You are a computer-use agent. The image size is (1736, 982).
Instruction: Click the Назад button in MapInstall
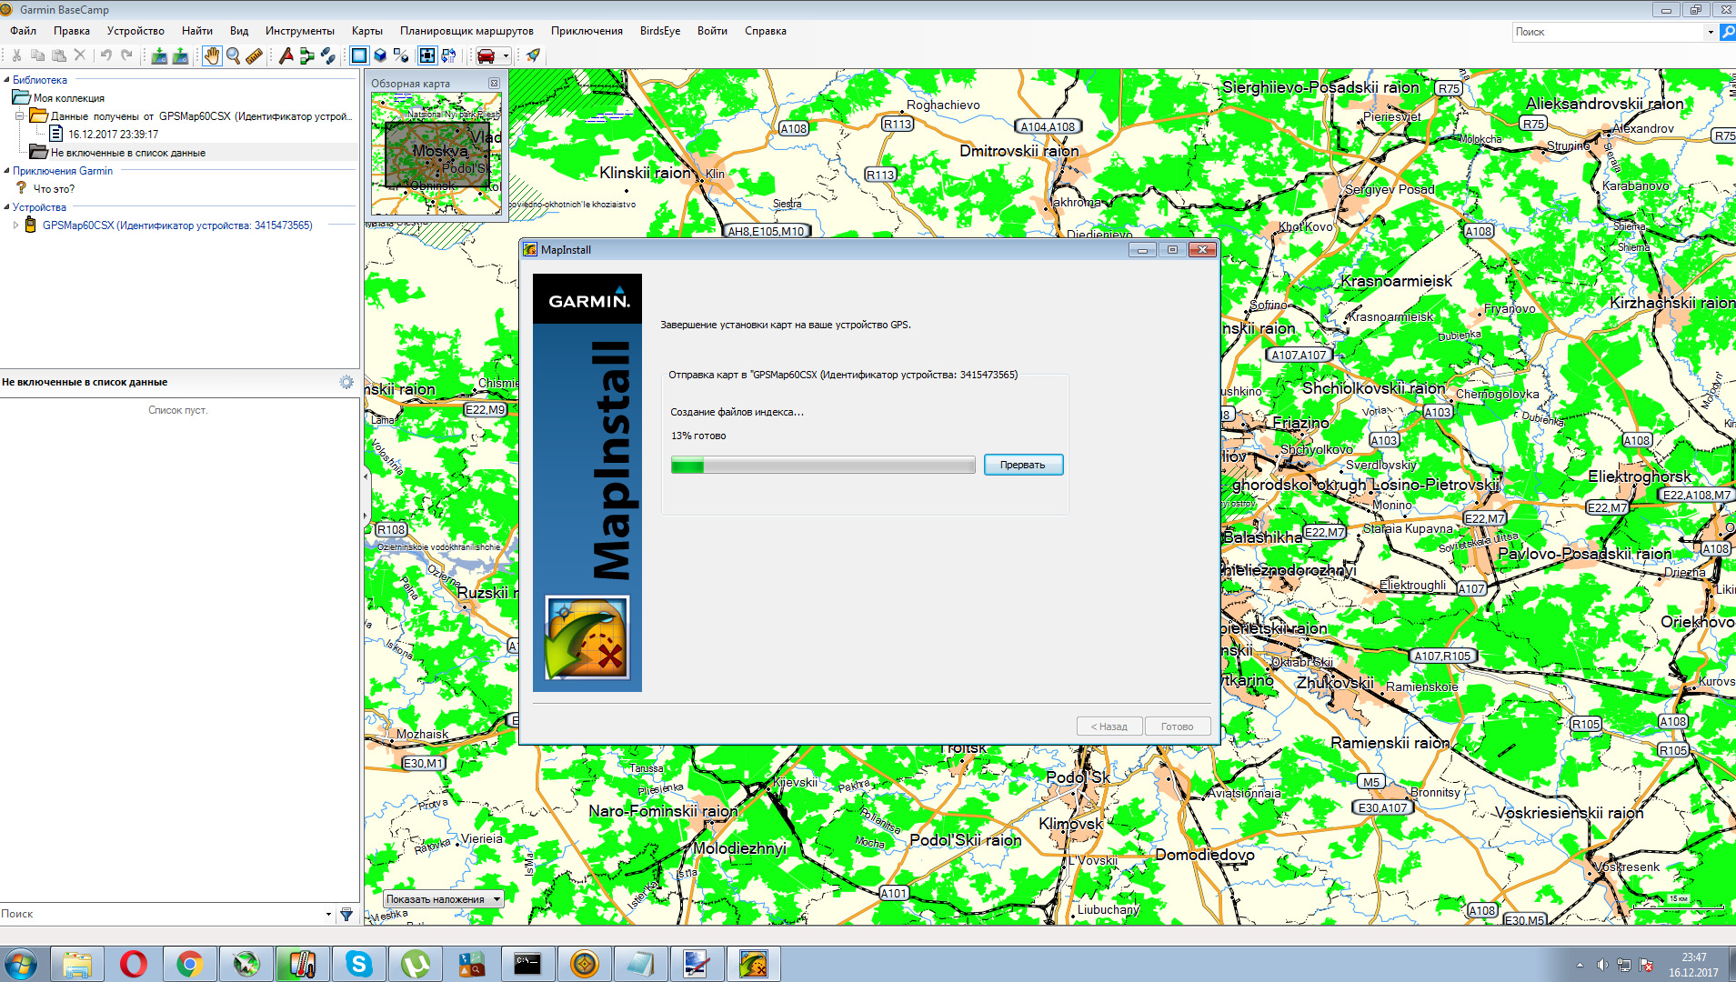pos(1109,726)
